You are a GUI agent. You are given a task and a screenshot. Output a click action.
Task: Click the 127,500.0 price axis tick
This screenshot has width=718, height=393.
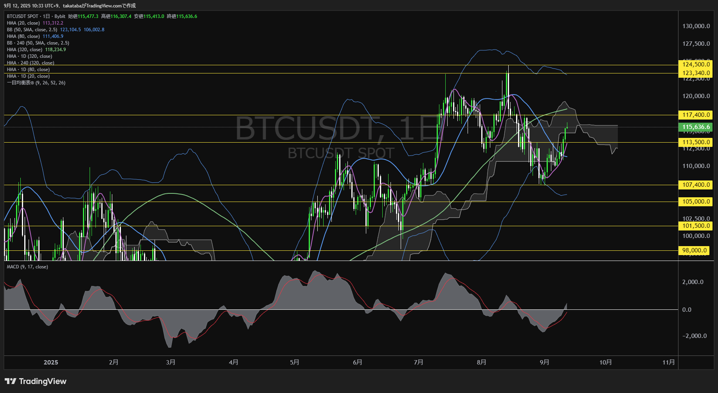click(x=696, y=44)
